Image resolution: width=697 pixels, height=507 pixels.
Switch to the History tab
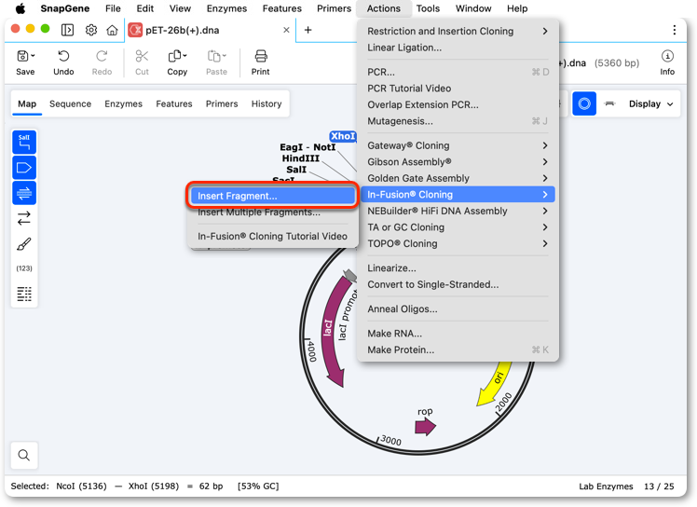click(x=266, y=103)
